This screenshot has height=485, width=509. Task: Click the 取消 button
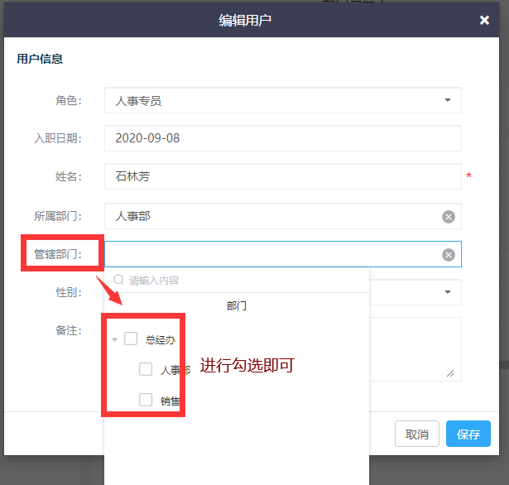click(x=417, y=434)
